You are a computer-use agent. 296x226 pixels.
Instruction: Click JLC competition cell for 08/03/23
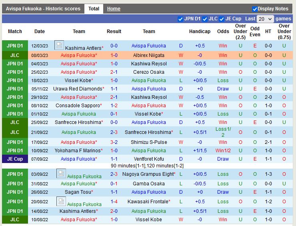click(15, 55)
